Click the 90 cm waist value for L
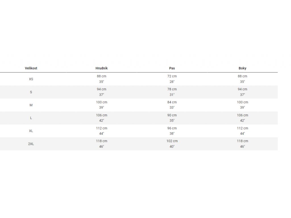 click(172, 115)
